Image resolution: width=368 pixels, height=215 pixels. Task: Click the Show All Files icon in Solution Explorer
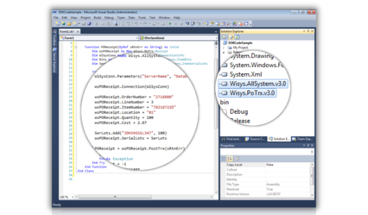[x=231, y=37]
